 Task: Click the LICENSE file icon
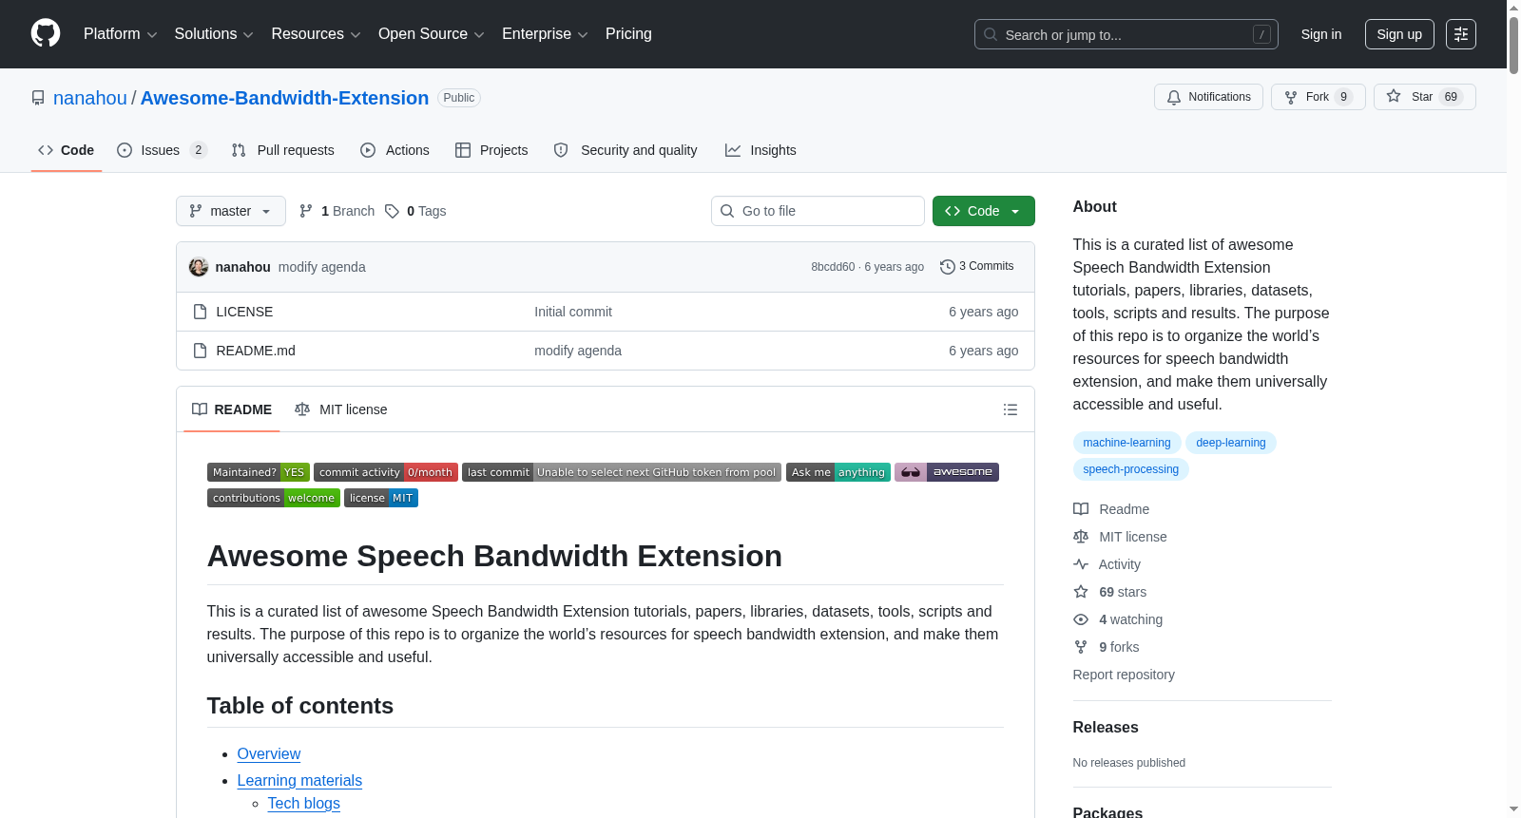click(x=200, y=312)
